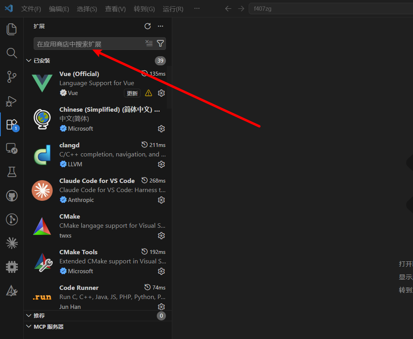Image resolution: width=413 pixels, height=339 pixels.
Task: Open the 文件(F) menu
Action: pos(31,9)
